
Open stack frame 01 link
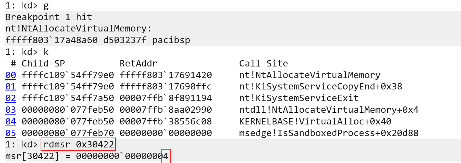coord(11,87)
